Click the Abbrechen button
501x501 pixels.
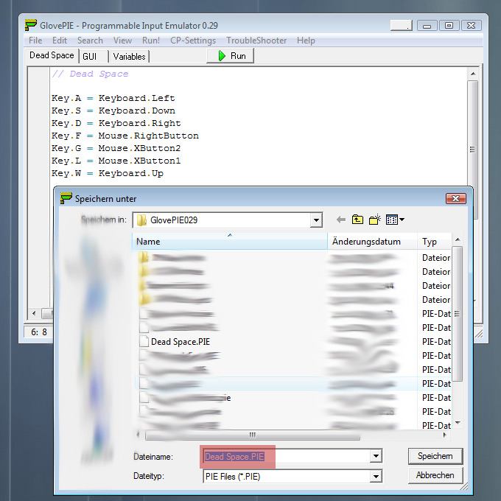435,475
